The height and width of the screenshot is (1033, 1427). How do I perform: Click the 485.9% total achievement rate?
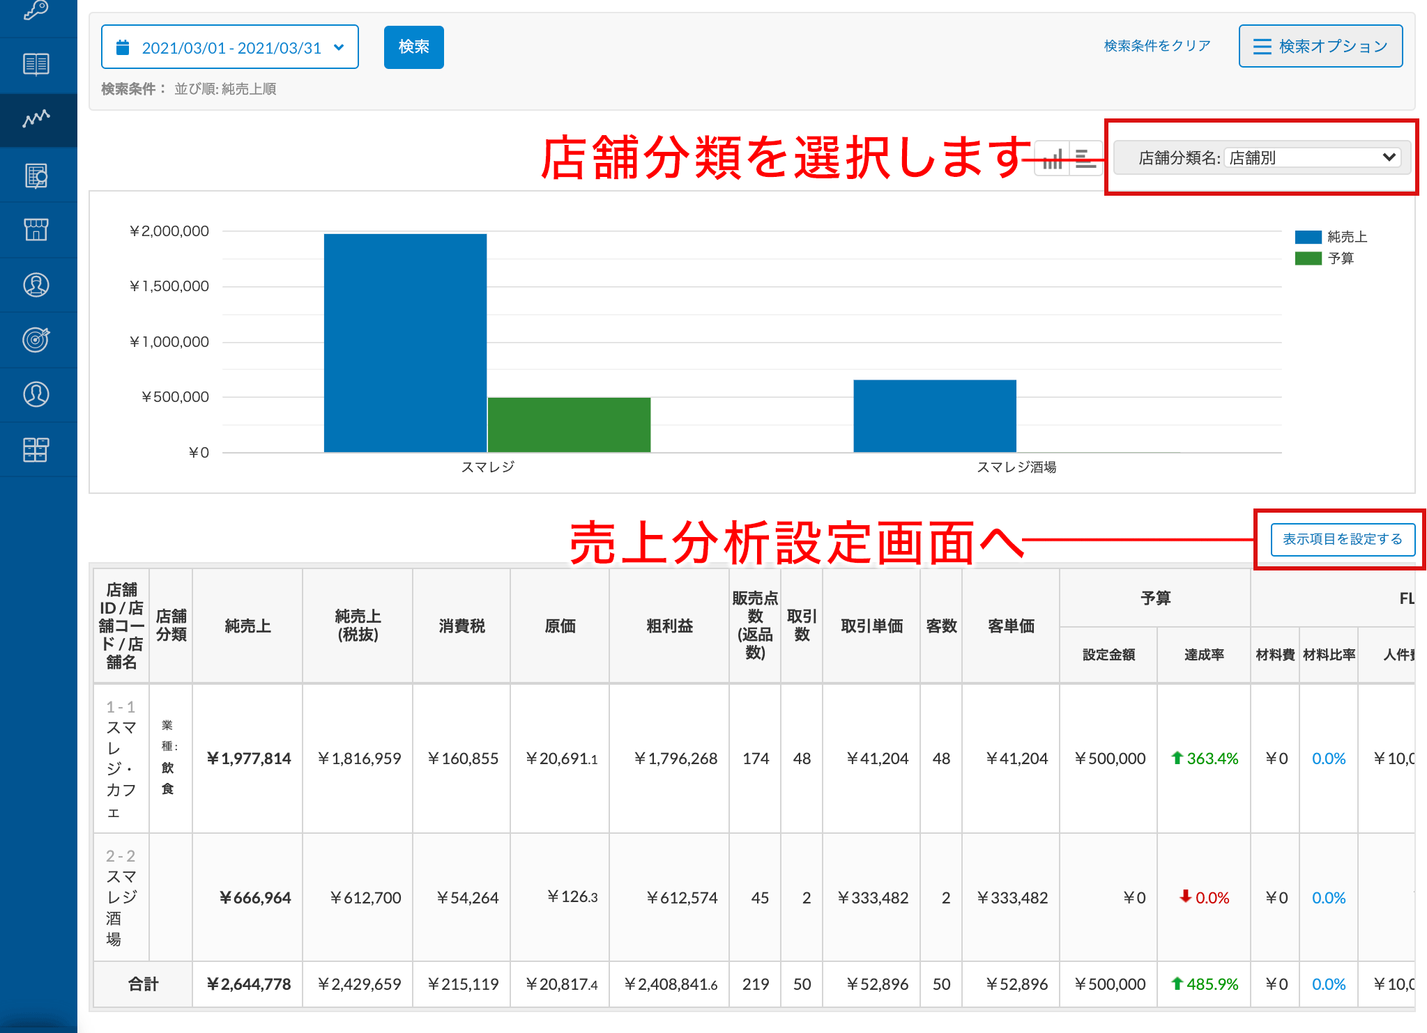click(1205, 984)
